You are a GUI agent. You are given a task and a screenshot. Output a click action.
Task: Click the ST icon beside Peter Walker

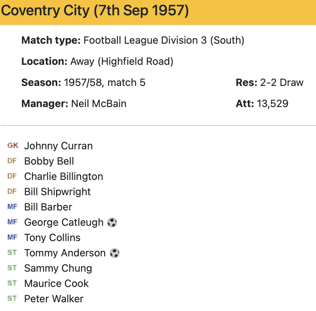[12, 299]
